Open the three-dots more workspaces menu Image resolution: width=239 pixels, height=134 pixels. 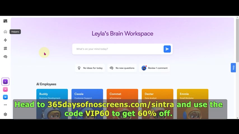(x=5, y=105)
